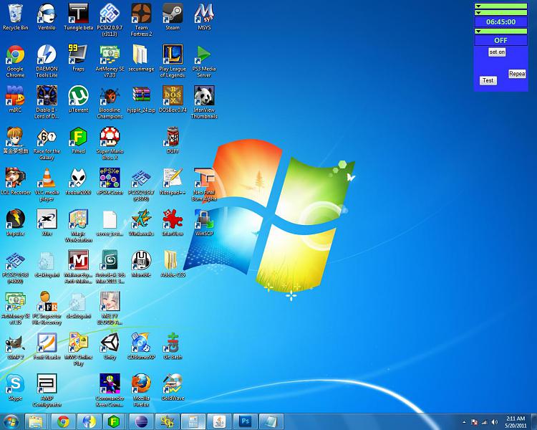Select the Neo Final Burn Alpha icon
This screenshot has width=537, height=430.
point(204,184)
